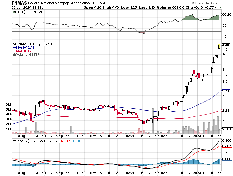Click the red 0.307 signal value in MACD legend
Image resolution: width=233 pixels, height=176 pixels.
(65, 141)
